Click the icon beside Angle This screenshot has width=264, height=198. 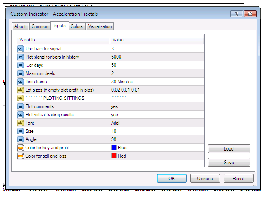(20, 139)
